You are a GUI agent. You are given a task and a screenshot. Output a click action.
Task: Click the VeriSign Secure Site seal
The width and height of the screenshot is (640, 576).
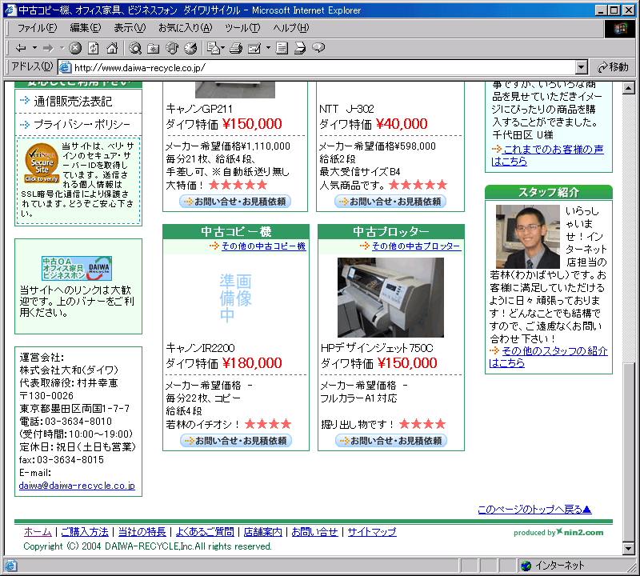(42, 162)
